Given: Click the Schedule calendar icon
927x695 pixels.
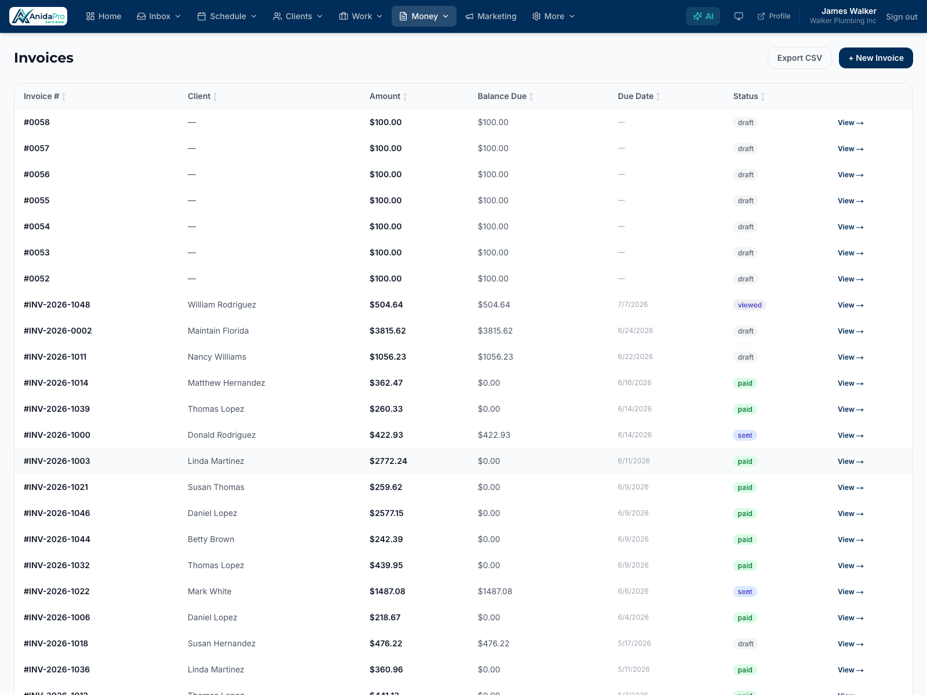Looking at the screenshot, I should (202, 16).
